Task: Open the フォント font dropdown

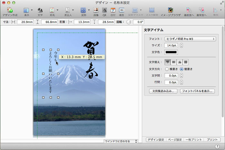Action: 190,39
